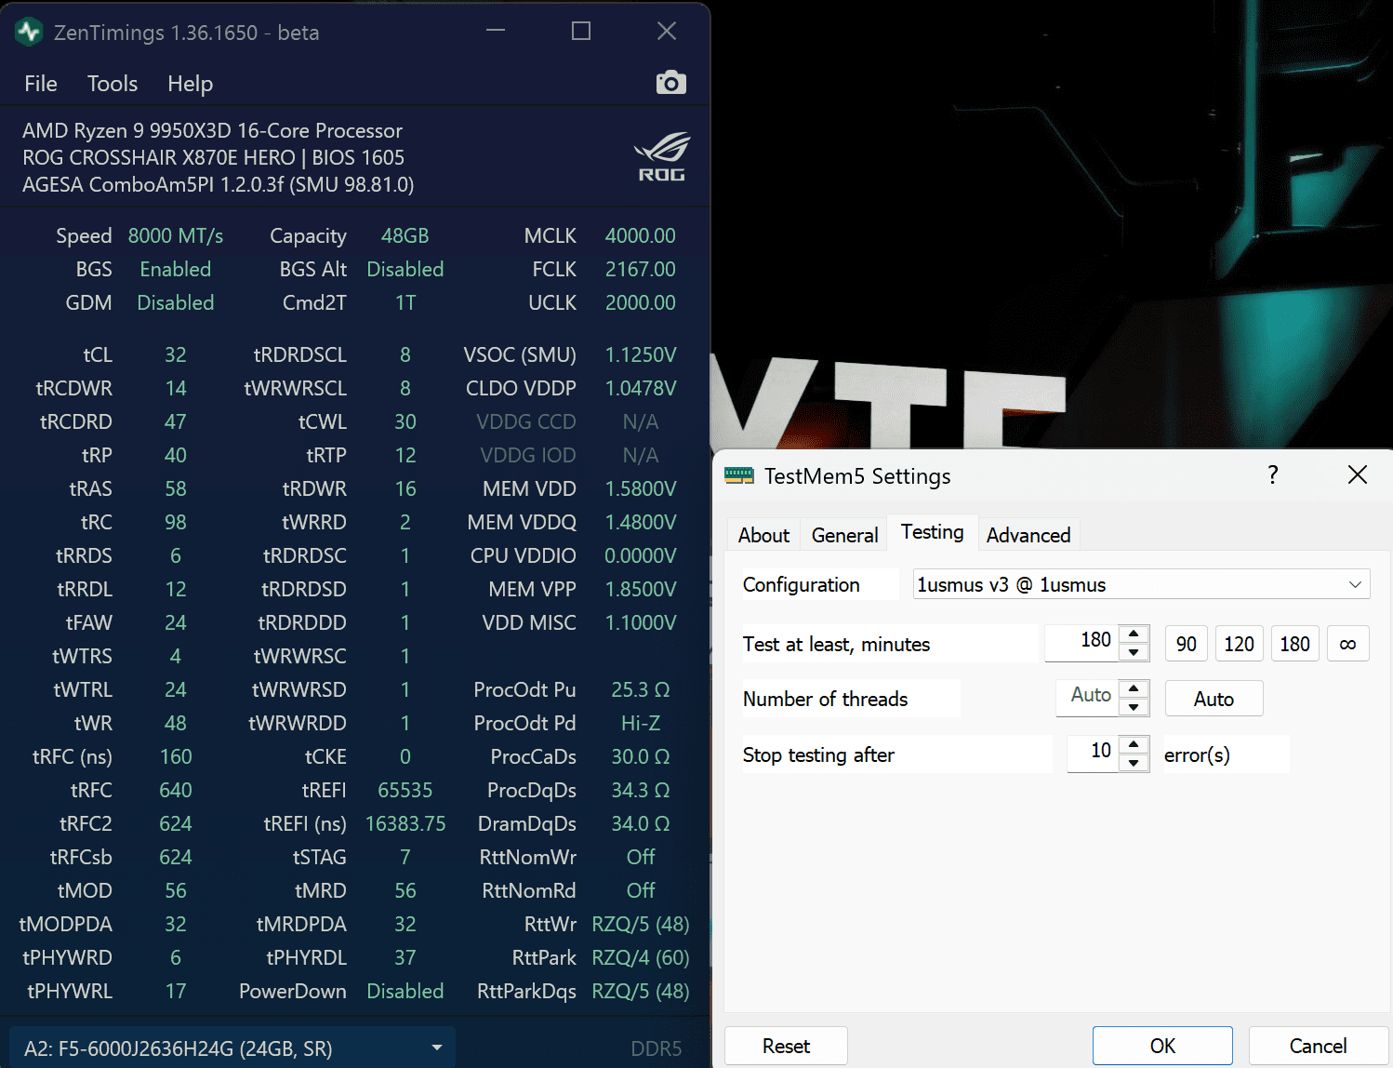Open the File menu in ZenTimings
The height and width of the screenshot is (1068, 1393).
[41, 84]
